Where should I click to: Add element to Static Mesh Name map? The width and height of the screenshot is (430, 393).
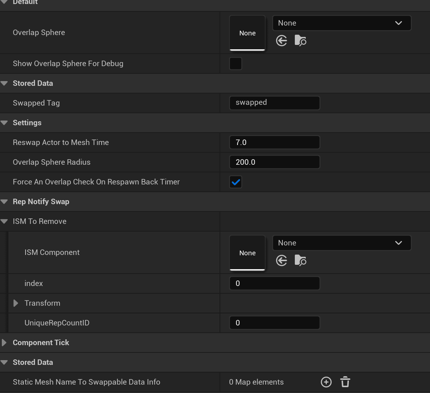(326, 382)
